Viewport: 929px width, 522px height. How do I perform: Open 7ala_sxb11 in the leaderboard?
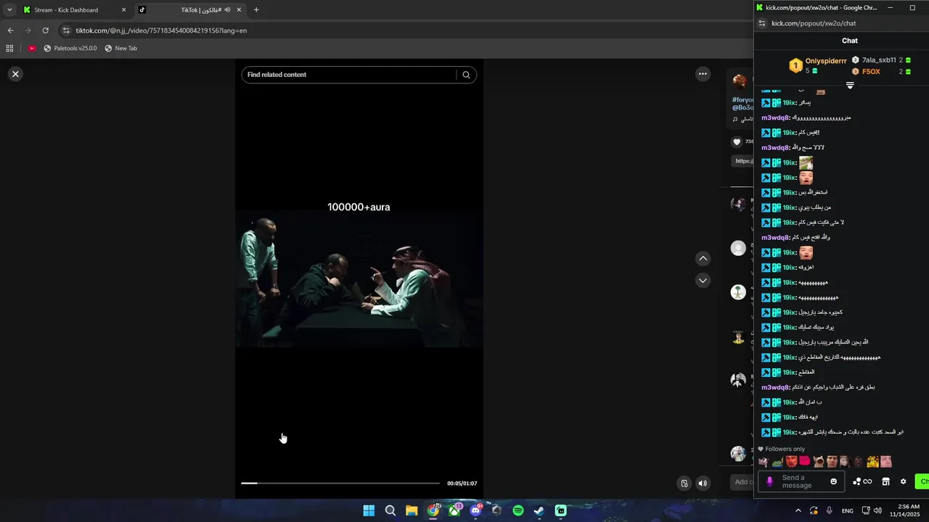click(879, 60)
